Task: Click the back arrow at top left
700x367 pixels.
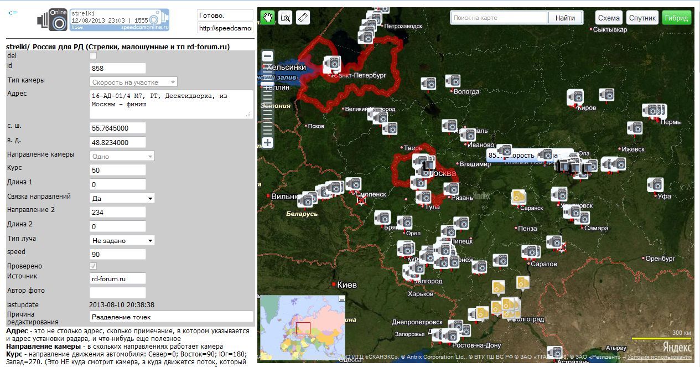Action: (x=12, y=13)
